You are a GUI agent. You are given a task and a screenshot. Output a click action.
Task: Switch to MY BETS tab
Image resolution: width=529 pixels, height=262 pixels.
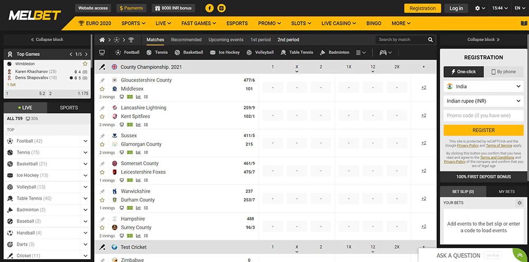click(507, 191)
